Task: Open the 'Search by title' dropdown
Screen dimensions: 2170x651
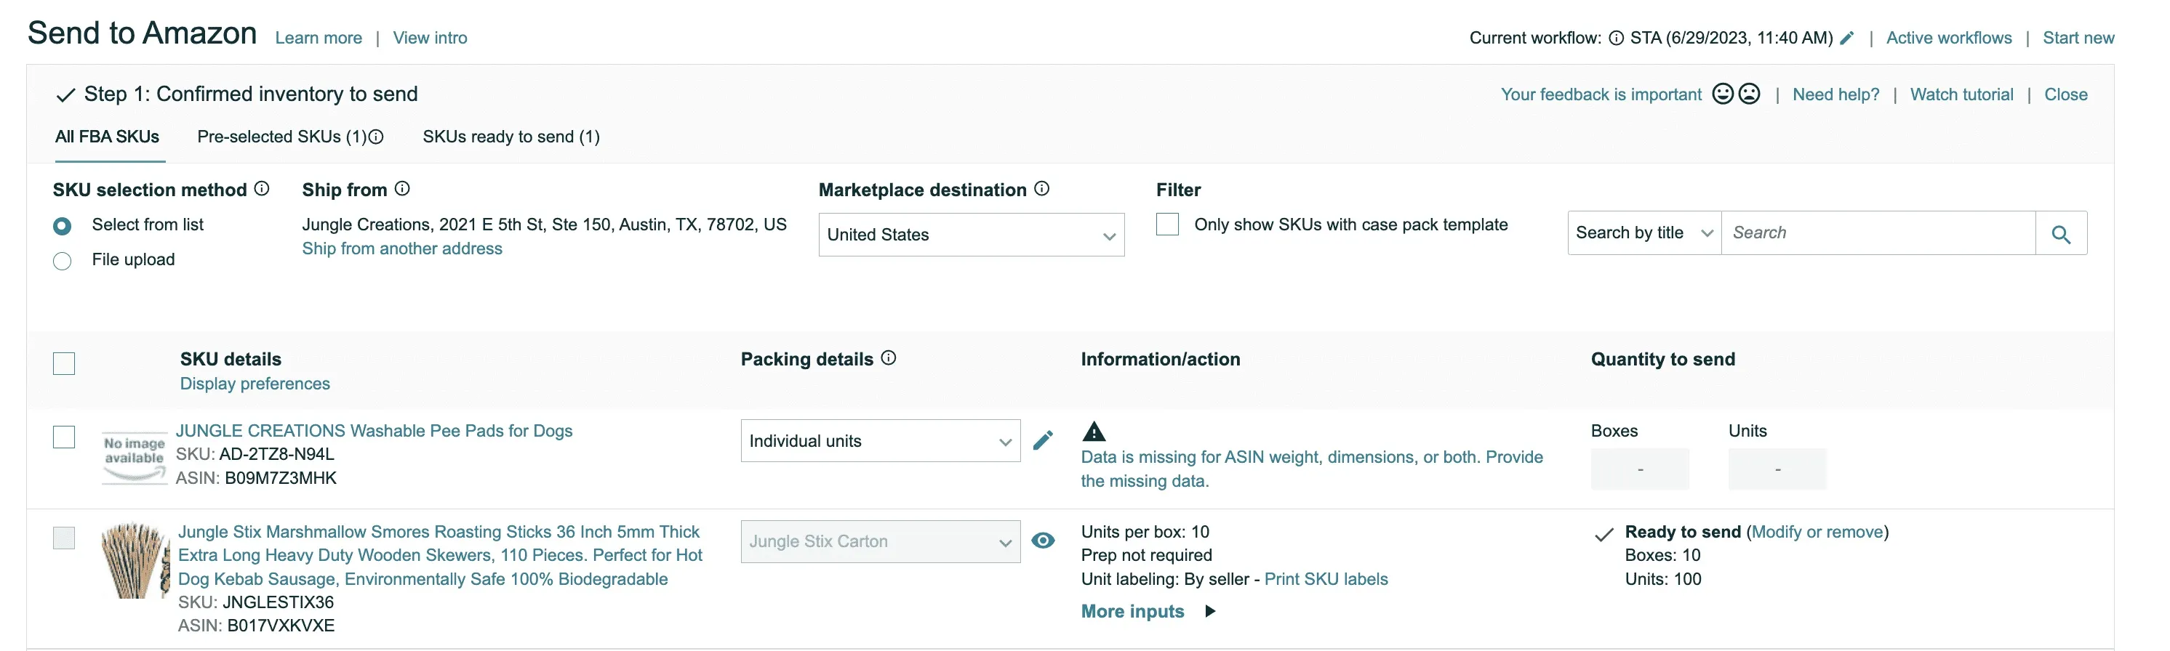Action: click(x=1644, y=233)
